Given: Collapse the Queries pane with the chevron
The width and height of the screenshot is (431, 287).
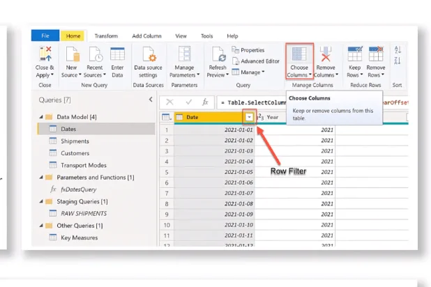Looking at the screenshot, I should [151, 100].
